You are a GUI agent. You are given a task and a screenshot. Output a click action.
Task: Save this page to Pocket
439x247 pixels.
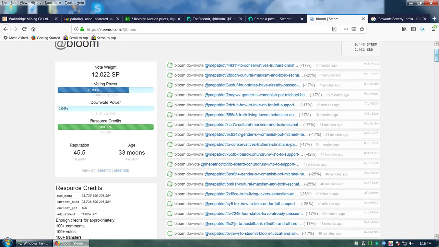pos(354,29)
